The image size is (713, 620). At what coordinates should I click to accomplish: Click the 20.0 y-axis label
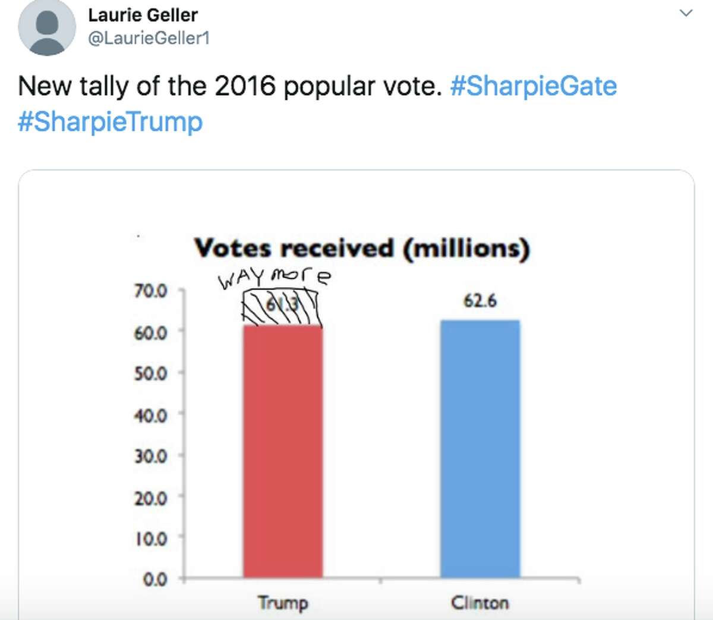(x=150, y=498)
